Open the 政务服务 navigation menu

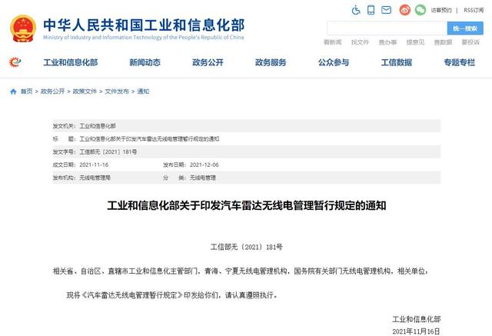click(271, 62)
